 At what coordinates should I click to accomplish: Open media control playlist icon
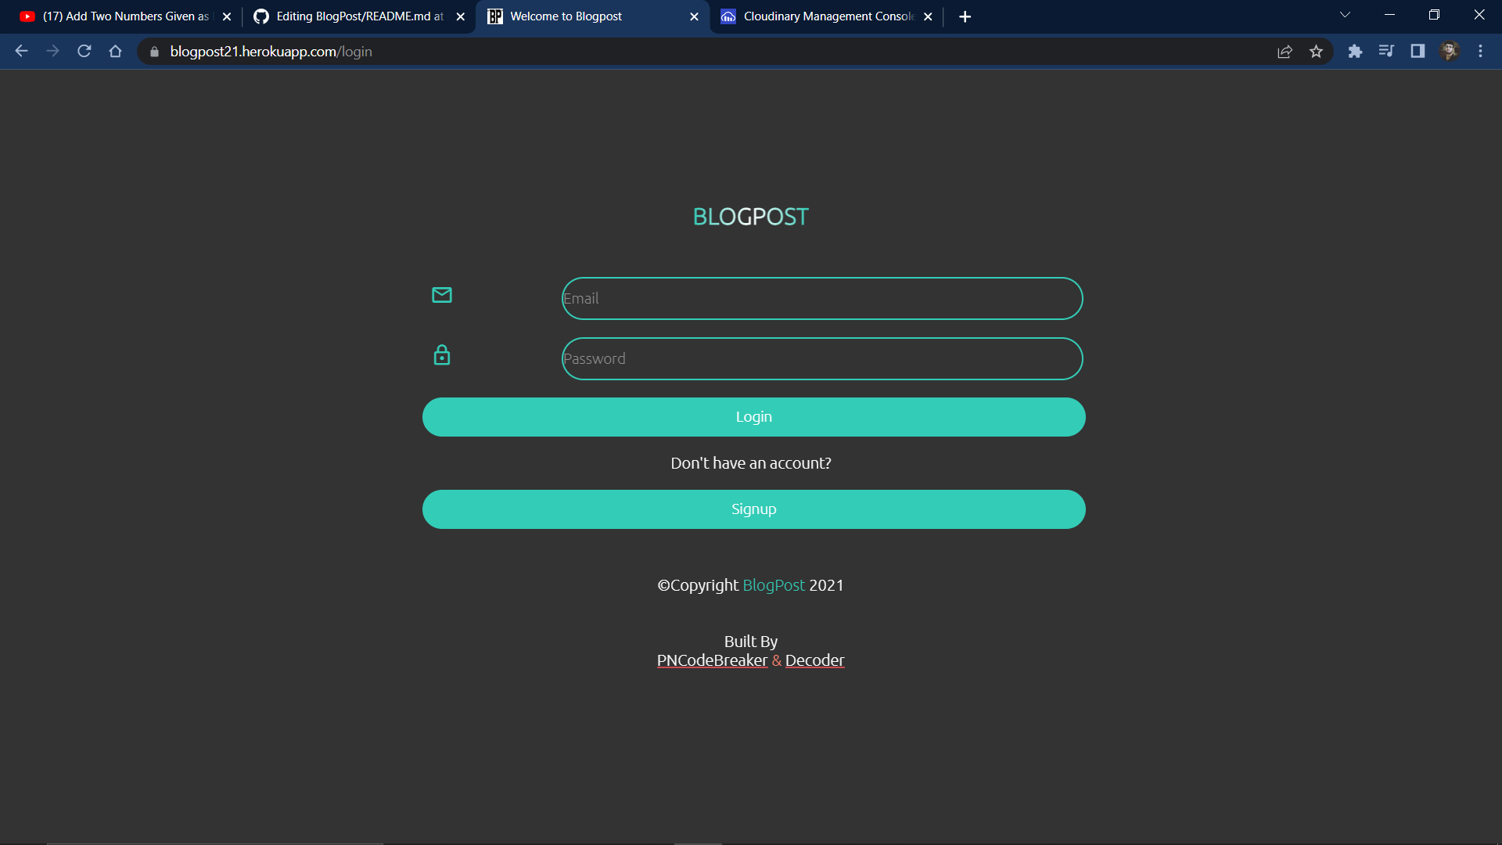(x=1386, y=52)
